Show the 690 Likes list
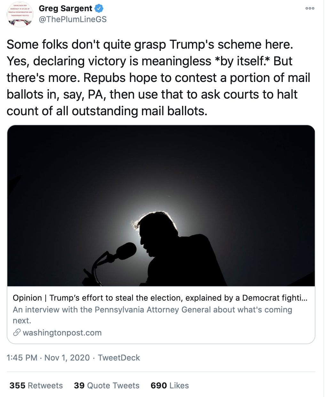Viewport: 325px width, 397px height. (170, 385)
